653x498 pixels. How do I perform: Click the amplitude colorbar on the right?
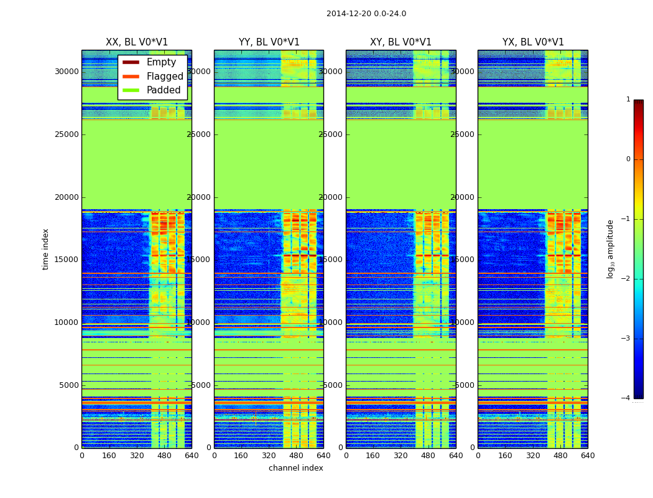pos(638,249)
